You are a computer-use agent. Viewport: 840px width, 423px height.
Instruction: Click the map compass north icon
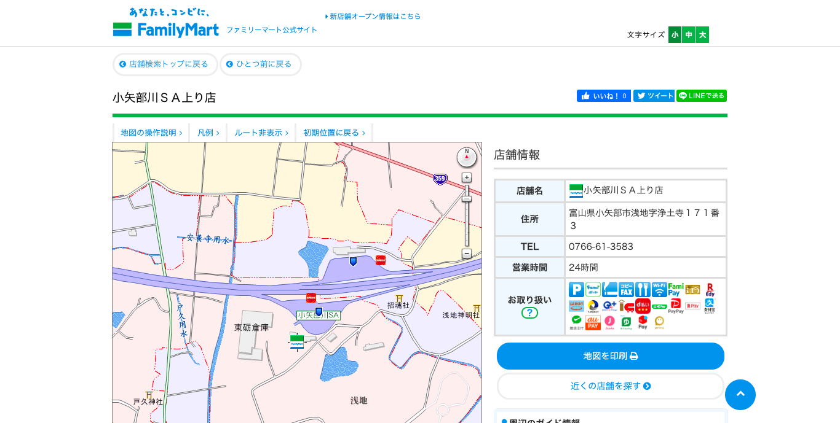[x=467, y=157]
